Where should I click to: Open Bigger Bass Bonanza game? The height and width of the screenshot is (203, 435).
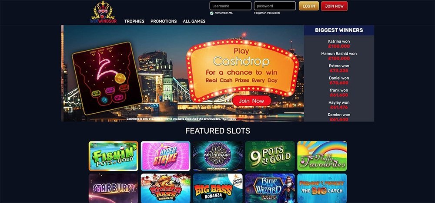coord(166,188)
